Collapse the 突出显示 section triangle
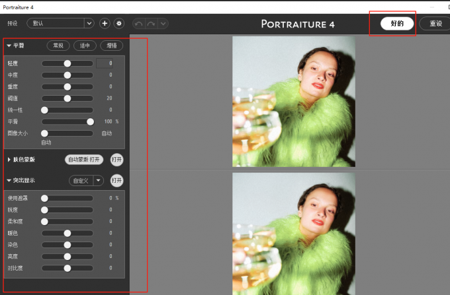Screen dimensions: 450x295 pos(9,180)
